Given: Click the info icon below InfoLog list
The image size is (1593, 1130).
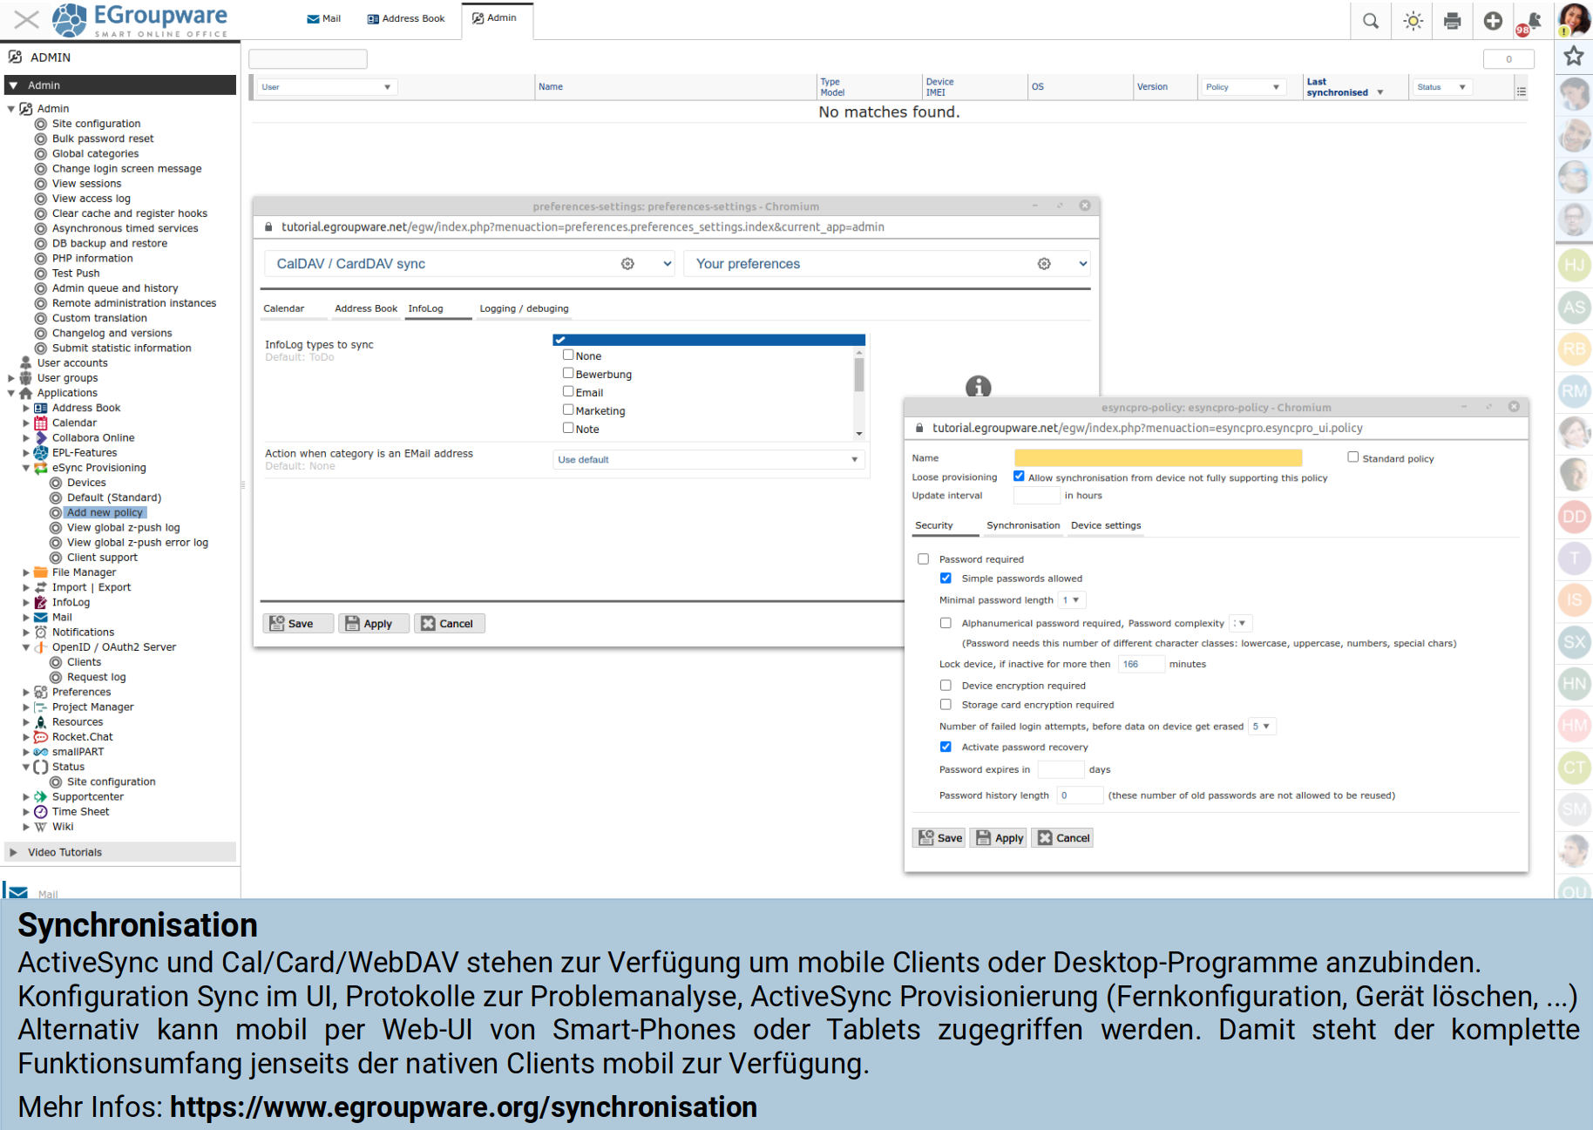Looking at the screenshot, I should pos(978,387).
